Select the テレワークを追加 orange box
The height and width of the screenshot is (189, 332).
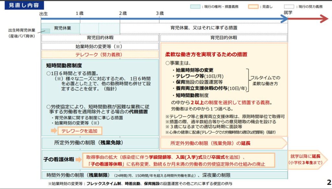tap(80, 131)
